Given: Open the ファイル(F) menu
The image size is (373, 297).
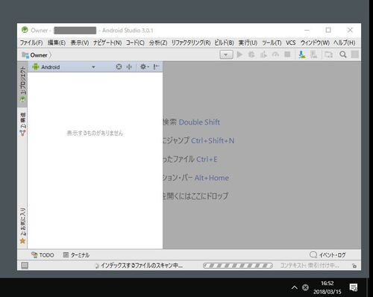Looking at the screenshot, I should coord(31,43).
